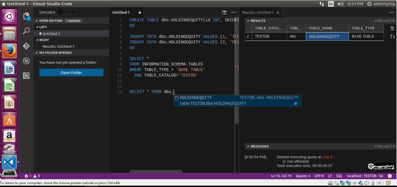Click the dbo result cell
This screenshot has width=397, height=187.
tap(296, 36)
